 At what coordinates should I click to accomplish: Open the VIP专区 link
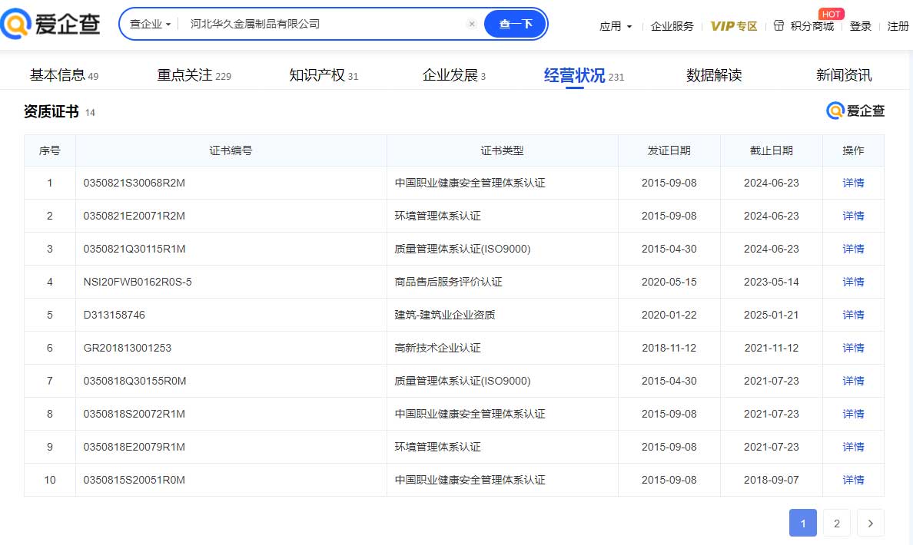click(x=733, y=26)
